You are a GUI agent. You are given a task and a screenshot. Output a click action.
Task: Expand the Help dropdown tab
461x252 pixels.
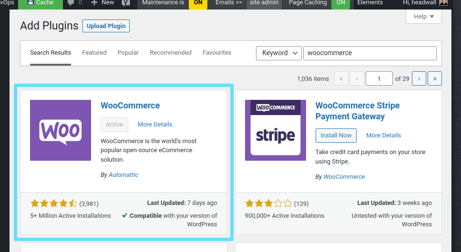tap(424, 17)
